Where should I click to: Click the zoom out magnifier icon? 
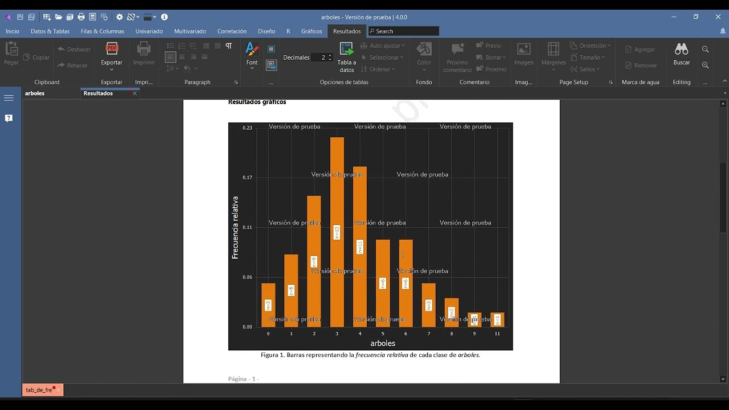[x=705, y=50]
